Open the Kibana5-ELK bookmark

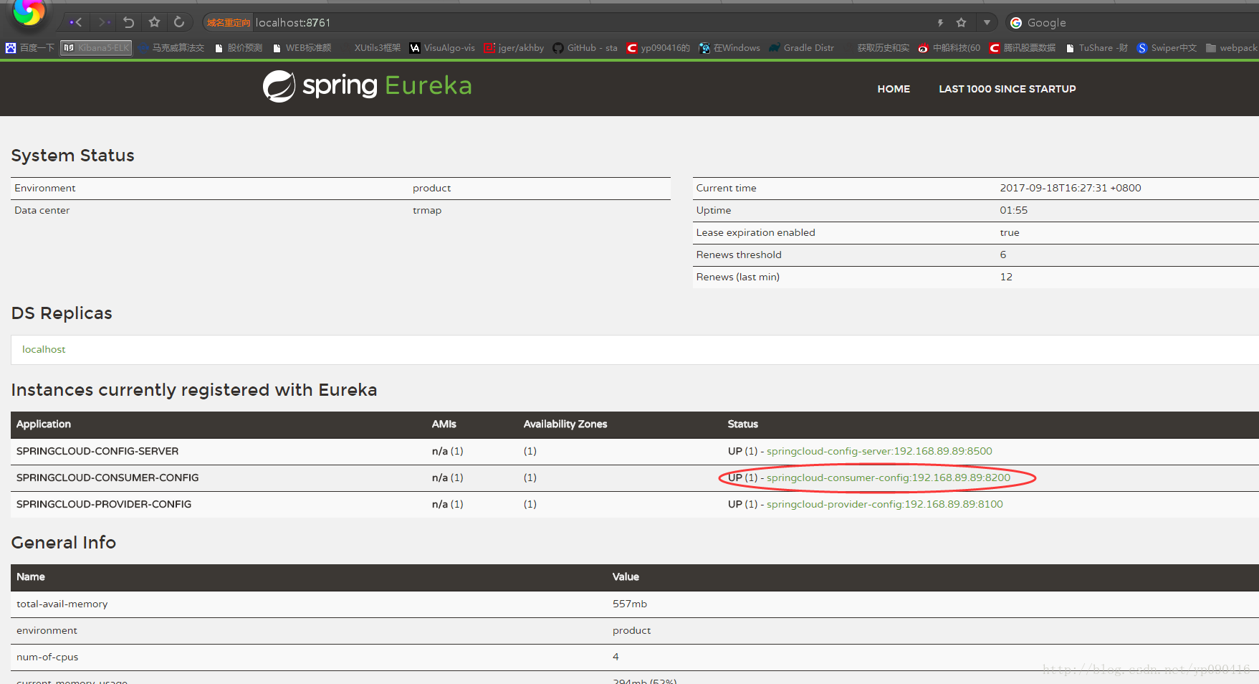(96, 48)
